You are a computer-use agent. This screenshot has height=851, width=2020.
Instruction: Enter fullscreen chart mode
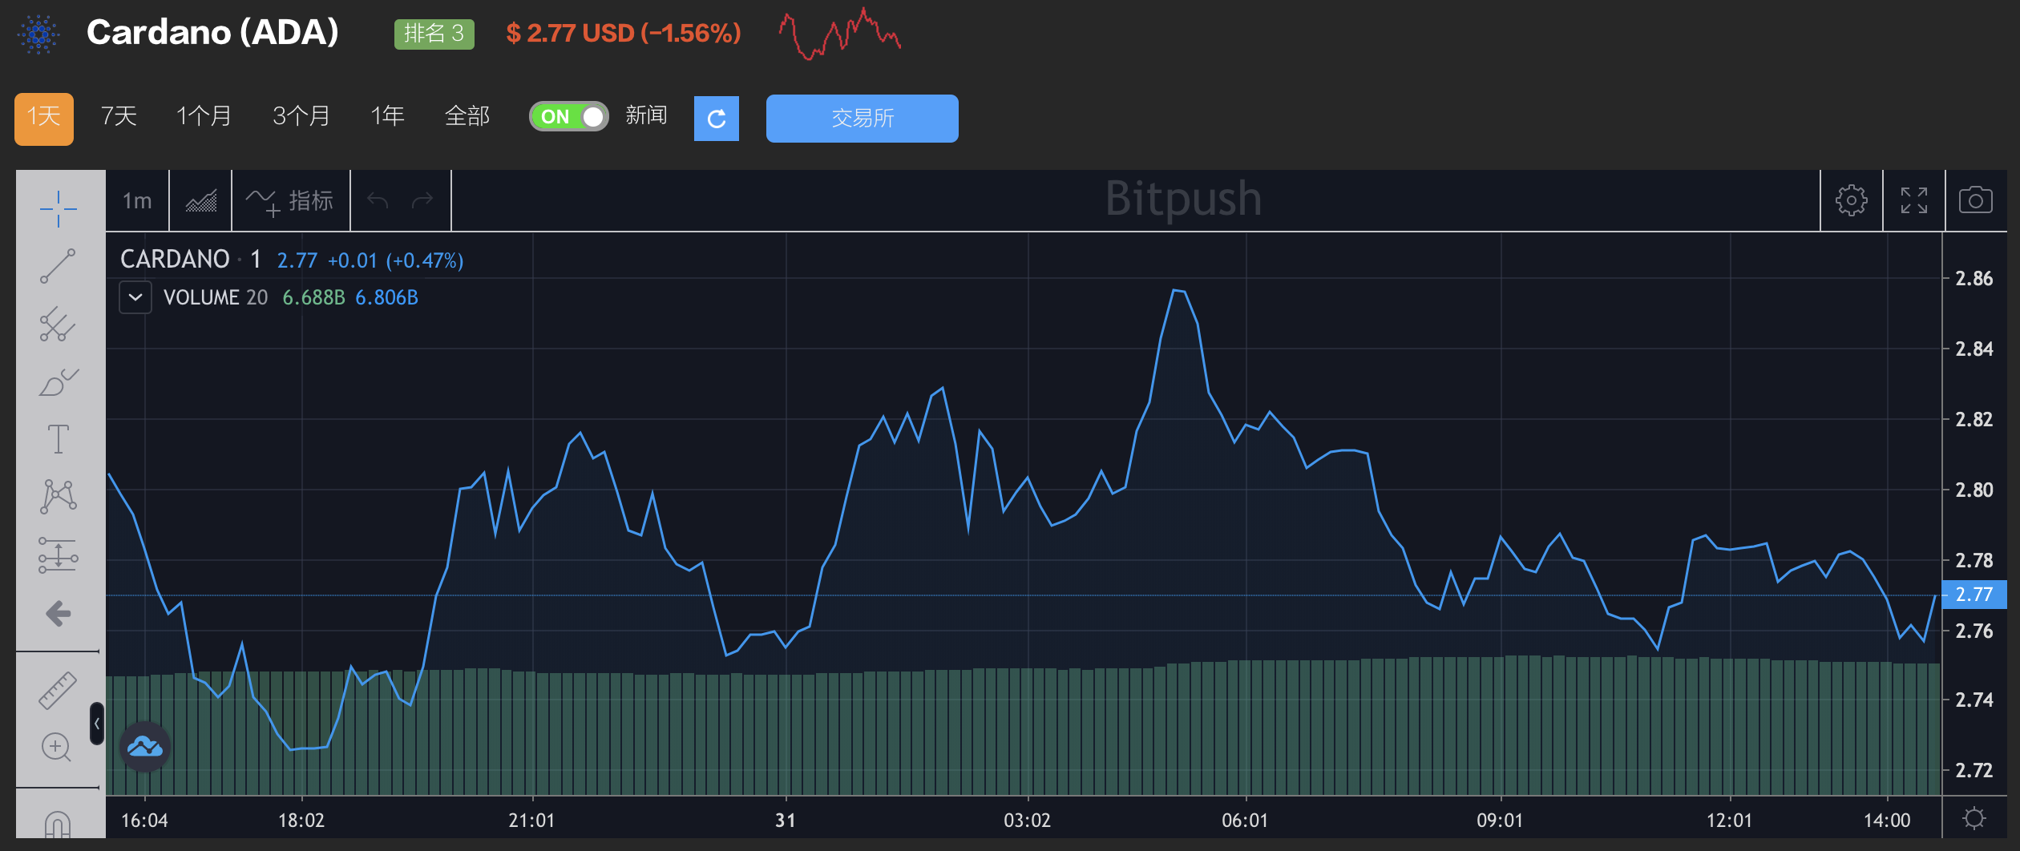pyautogui.click(x=1914, y=200)
